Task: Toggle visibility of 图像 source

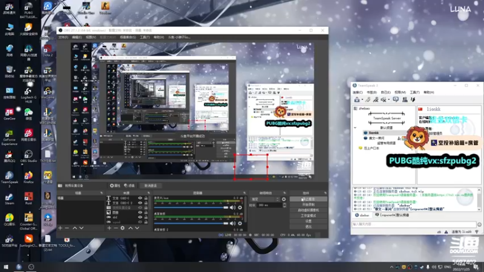Action: (140, 213)
